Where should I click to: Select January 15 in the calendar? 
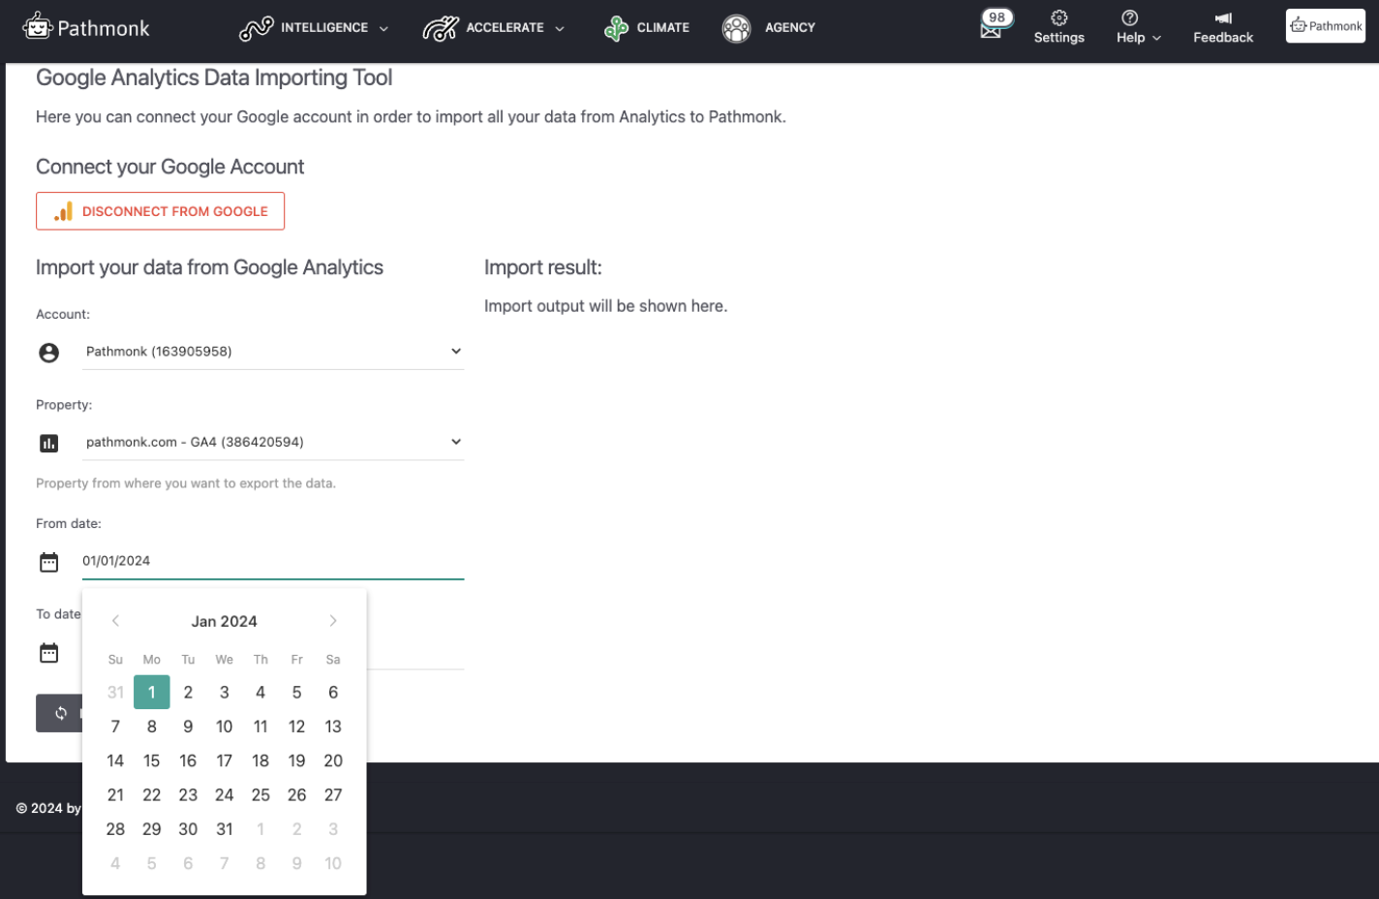(151, 760)
